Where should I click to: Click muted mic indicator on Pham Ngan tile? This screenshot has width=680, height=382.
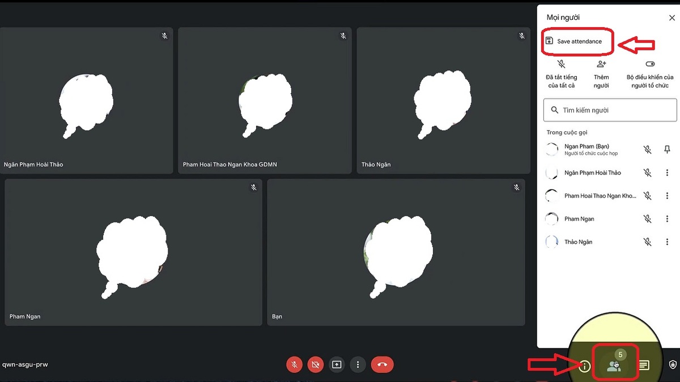pyautogui.click(x=254, y=187)
